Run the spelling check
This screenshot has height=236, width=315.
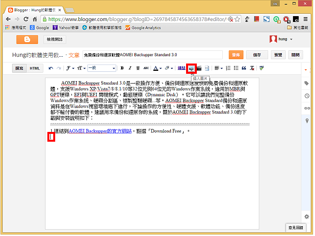coord(261,68)
